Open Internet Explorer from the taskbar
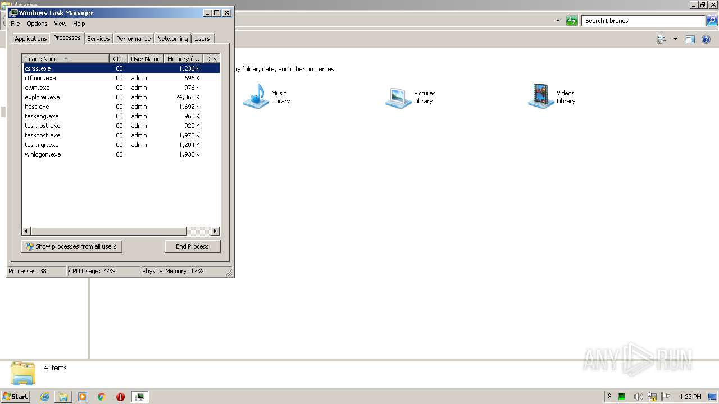This screenshot has width=719, height=404. click(x=44, y=397)
